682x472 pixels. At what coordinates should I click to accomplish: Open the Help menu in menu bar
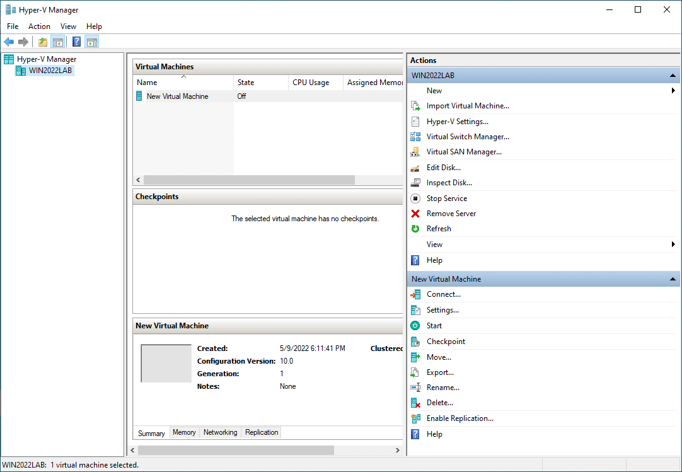[94, 26]
